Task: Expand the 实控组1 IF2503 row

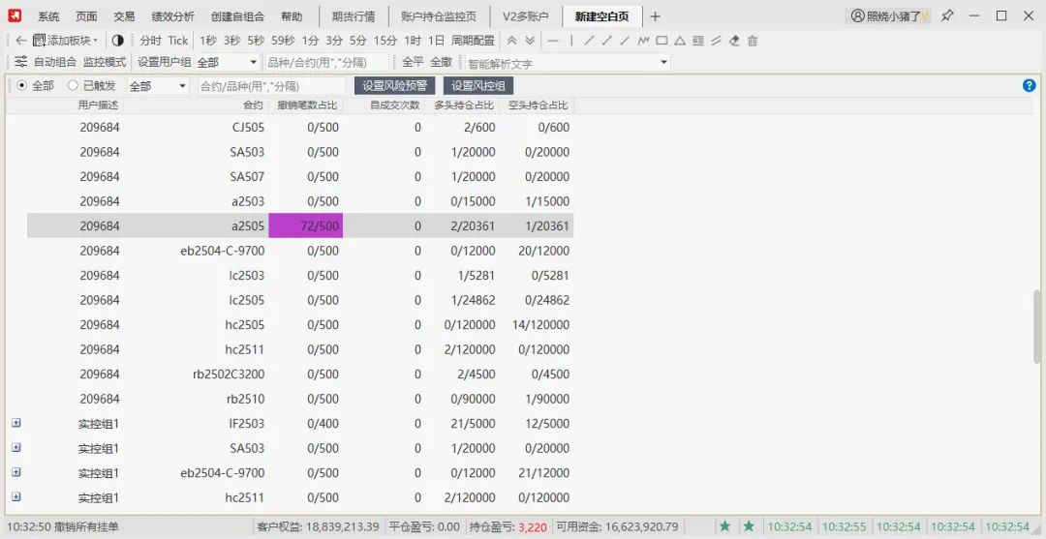Action: tap(16, 423)
